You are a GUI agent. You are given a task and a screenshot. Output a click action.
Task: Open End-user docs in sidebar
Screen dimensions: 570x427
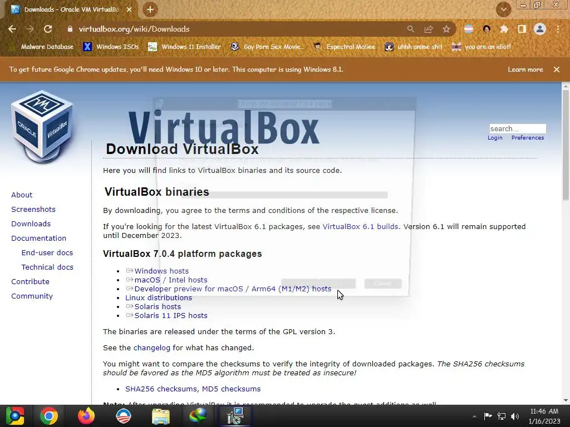47,253
